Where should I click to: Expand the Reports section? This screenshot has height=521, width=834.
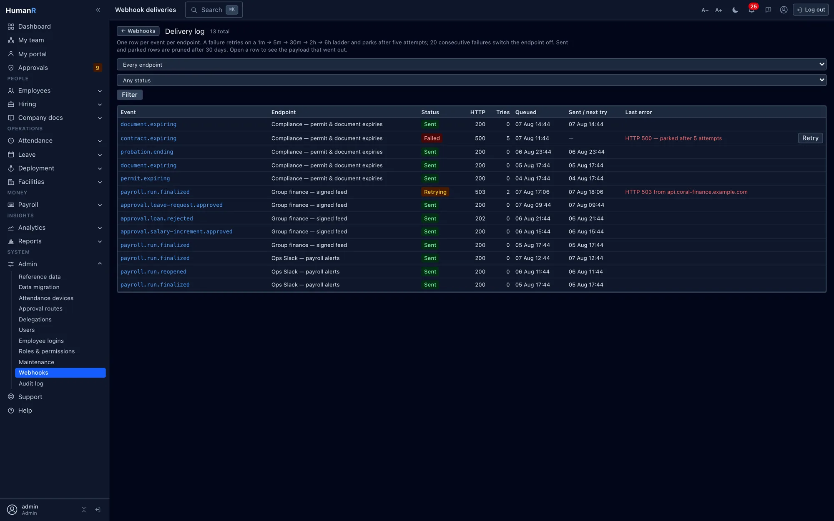point(55,241)
